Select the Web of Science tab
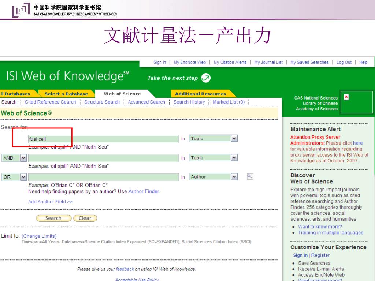This screenshot has height=281, width=375. pos(122,94)
